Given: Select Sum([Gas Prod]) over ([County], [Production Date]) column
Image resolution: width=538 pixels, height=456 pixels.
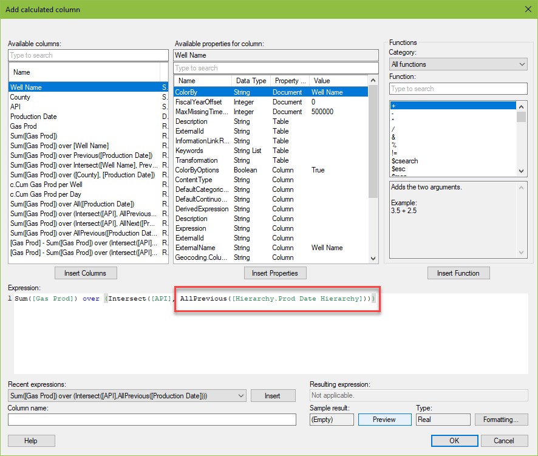Looking at the screenshot, I should click(88, 175).
